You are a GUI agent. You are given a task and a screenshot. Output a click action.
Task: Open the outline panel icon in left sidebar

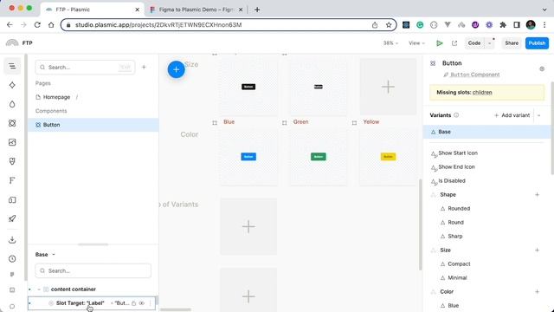[x=12, y=66]
